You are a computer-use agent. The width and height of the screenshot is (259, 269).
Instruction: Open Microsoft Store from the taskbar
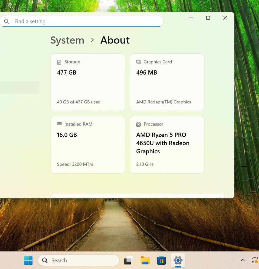point(161,260)
